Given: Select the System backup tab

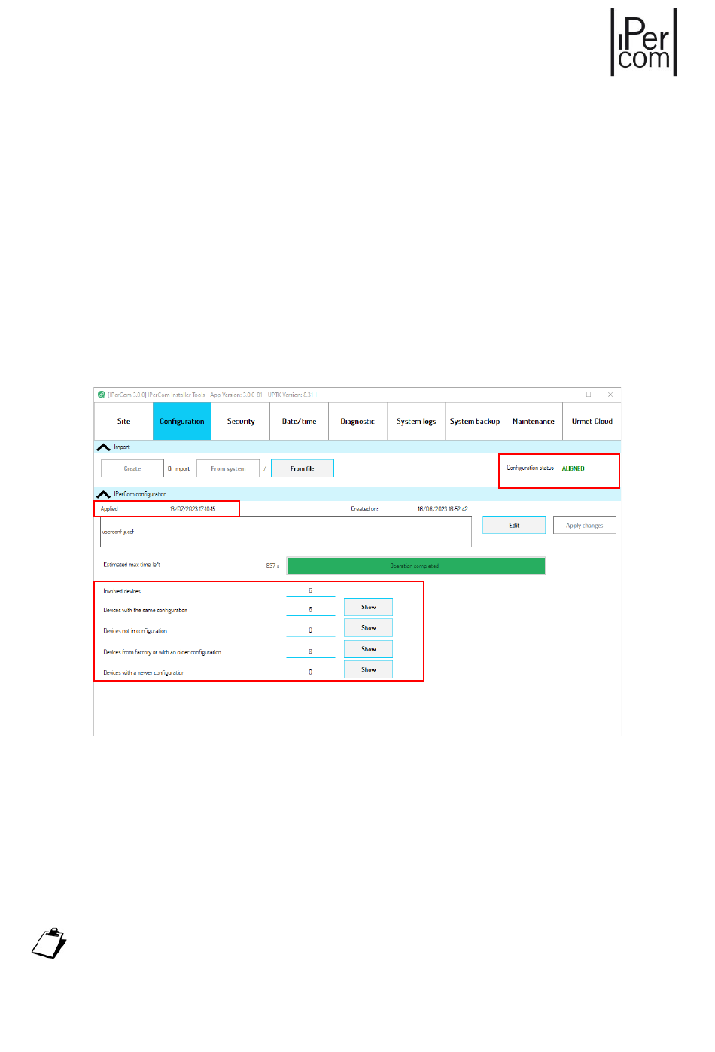Looking at the screenshot, I should click(x=475, y=422).
